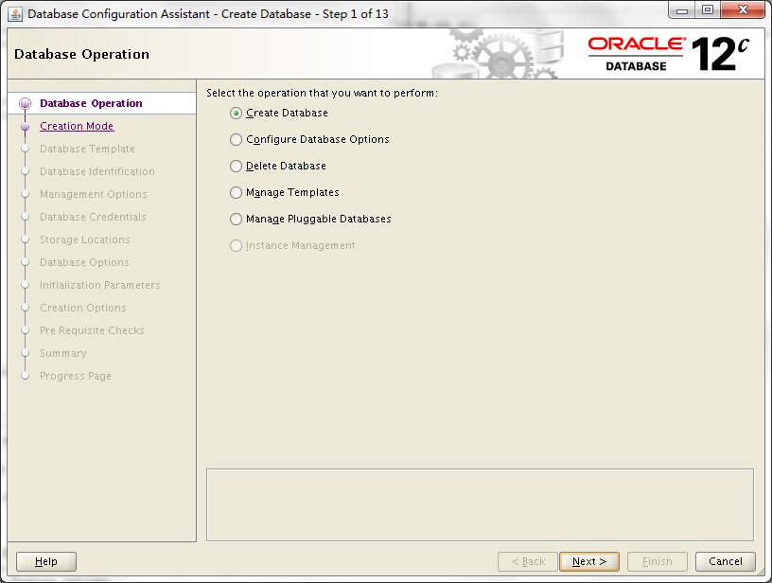This screenshot has height=583, width=772.
Task: Click Initialization Parameters step in sidebar
Action: pos(100,285)
